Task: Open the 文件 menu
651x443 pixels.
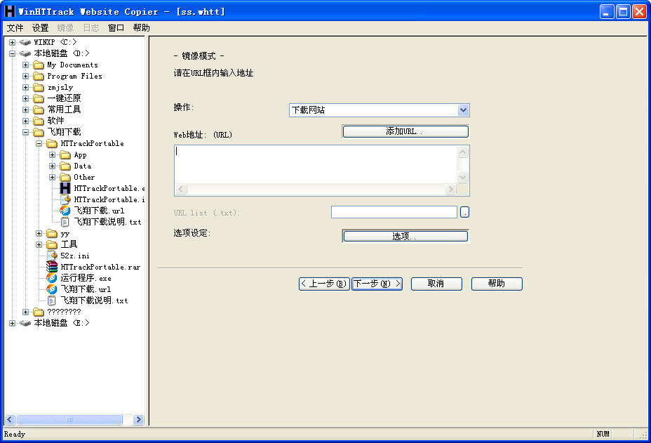Action: click(x=15, y=28)
